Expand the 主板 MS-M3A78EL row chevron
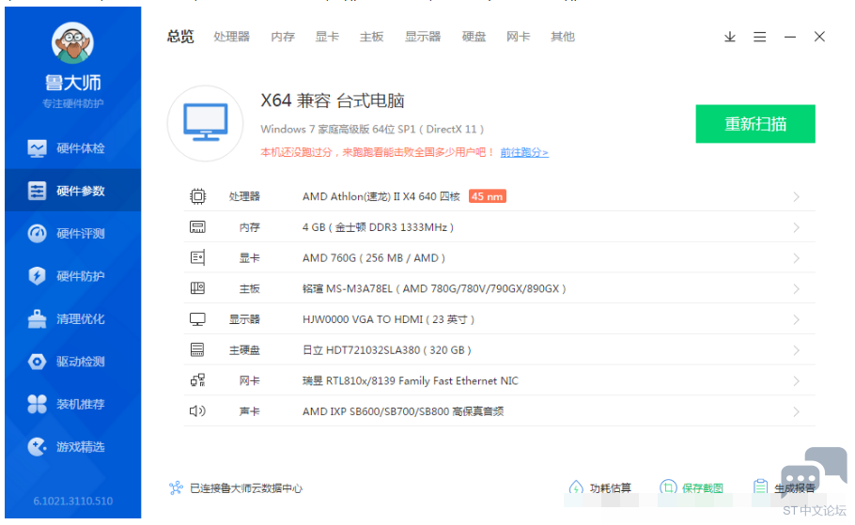This screenshot has height=525, width=855. tap(796, 289)
